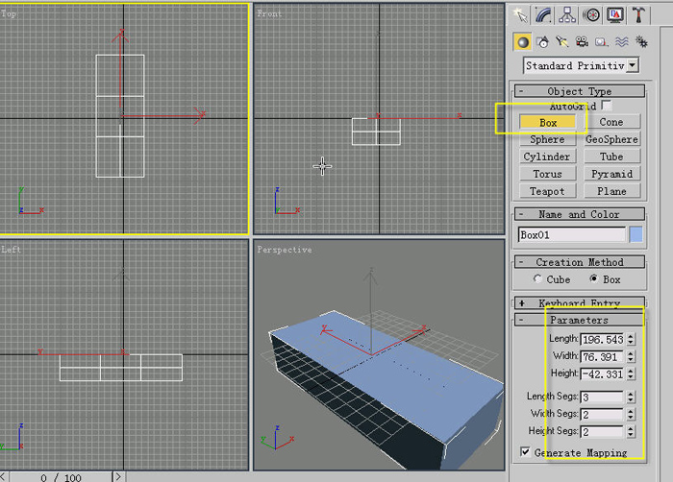The height and width of the screenshot is (482, 673).
Task: Click the Pyramid primitive button
Action: pyautogui.click(x=611, y=174)
